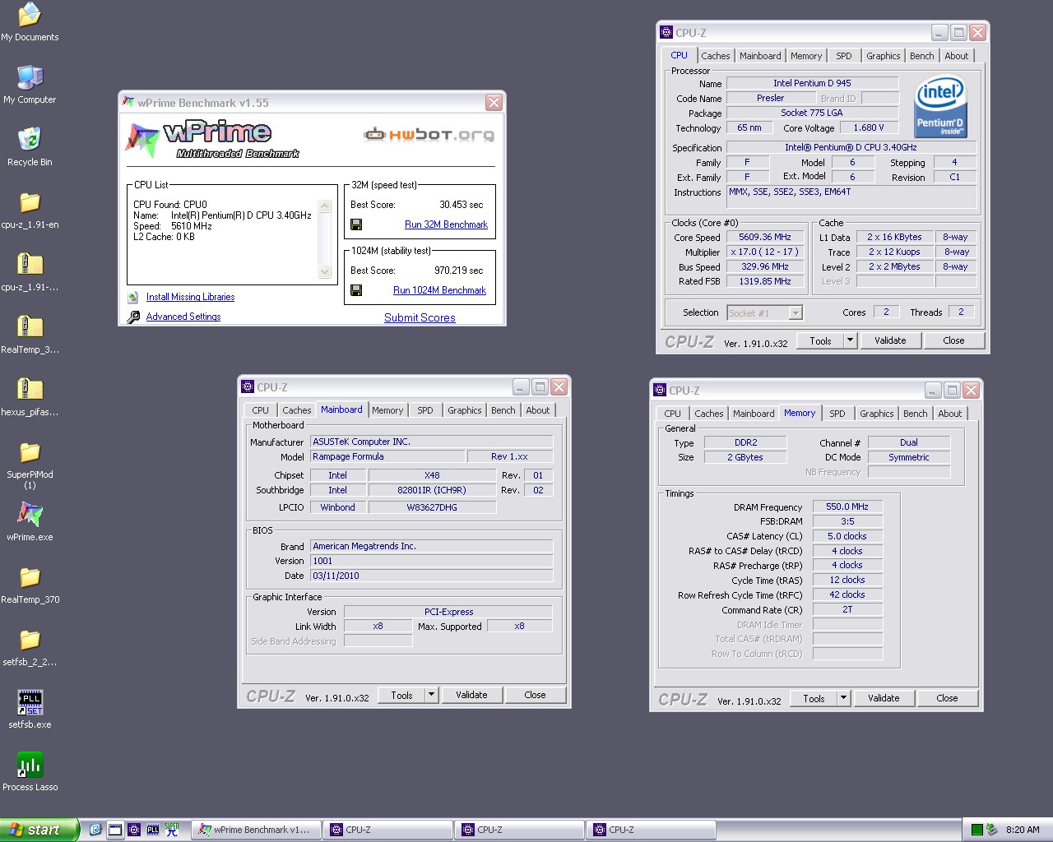
Task: Click the HWBOT.org logo in wPrime
Action: coord(429,135)
